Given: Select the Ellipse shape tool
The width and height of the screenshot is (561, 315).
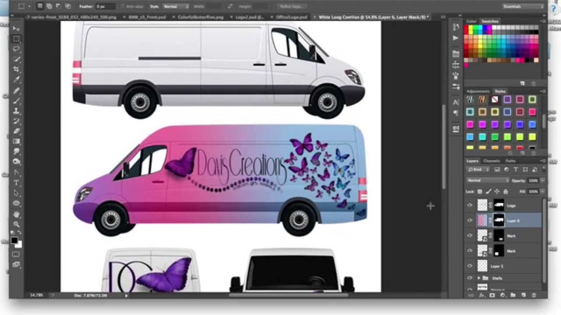Looking at the screenshot, I should point(17,203).
